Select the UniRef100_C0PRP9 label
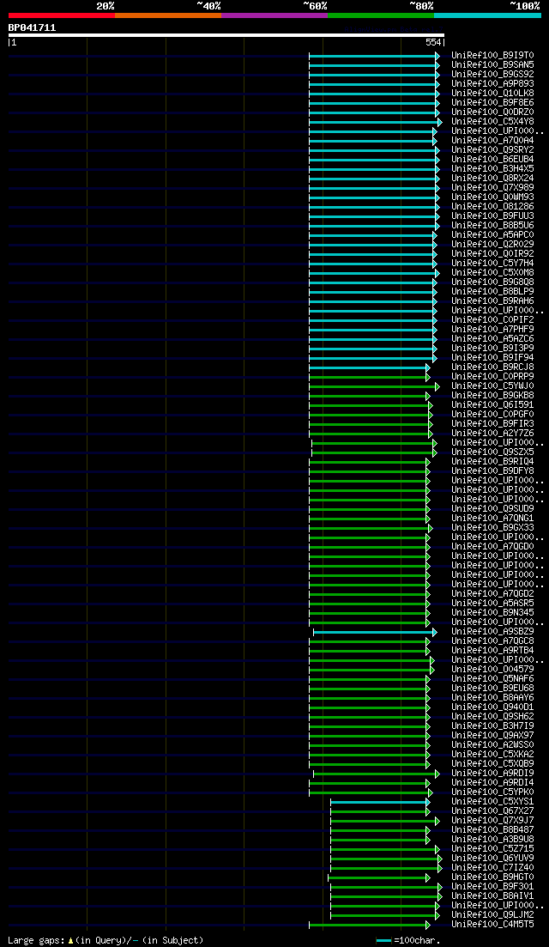Viewport: 549px width, 947px height. [492, 376]
